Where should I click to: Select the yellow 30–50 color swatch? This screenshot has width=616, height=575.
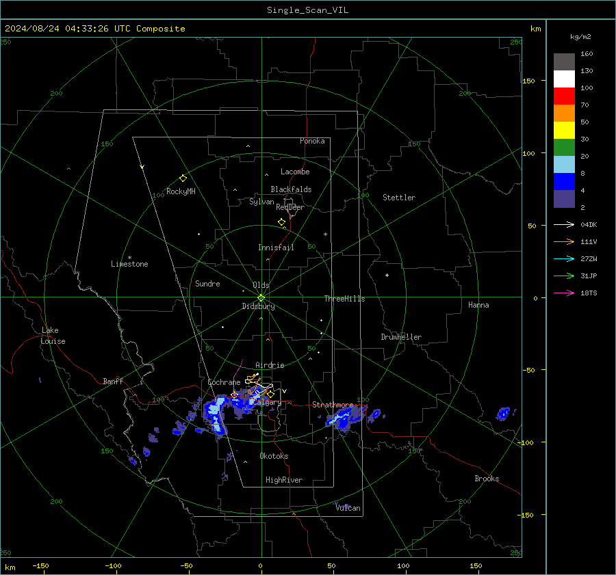point(564,131)
